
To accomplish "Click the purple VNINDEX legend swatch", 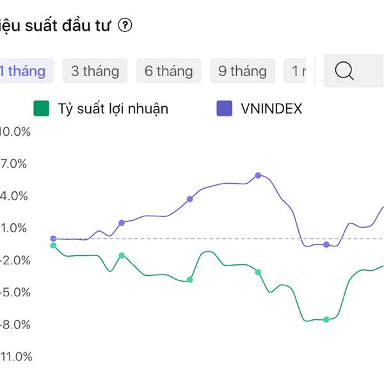I will click(x=224, y=109).
